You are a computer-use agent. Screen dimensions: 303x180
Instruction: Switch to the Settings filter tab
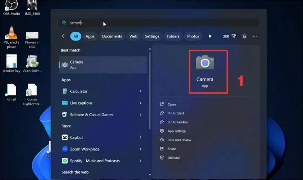152,36
